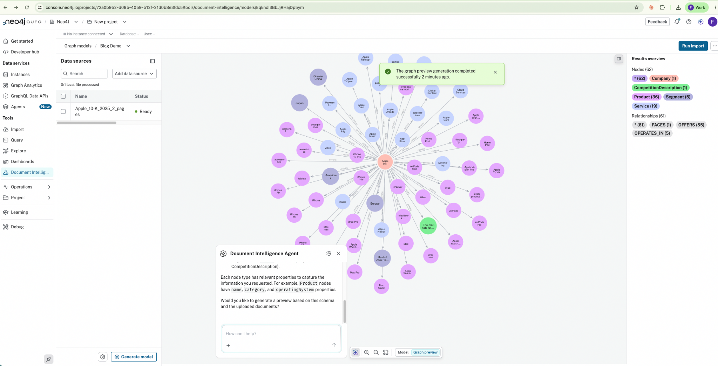Filter by Service (19) node label
Screen dimensions: 718x366
645,106
